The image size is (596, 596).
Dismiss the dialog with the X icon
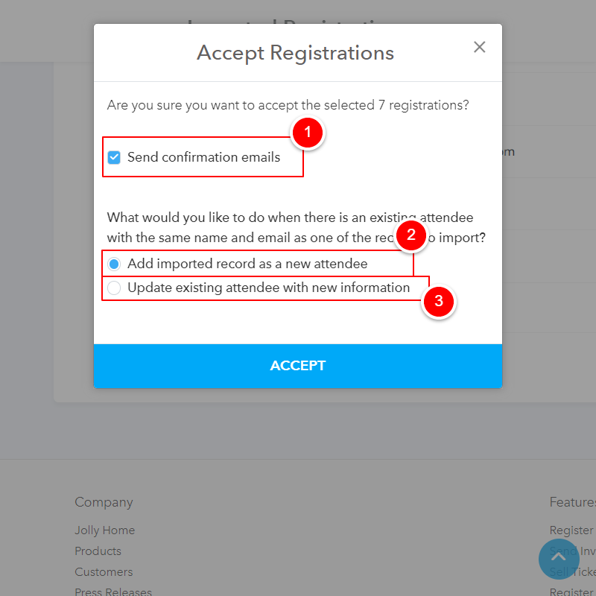click(x=479, y=46)
